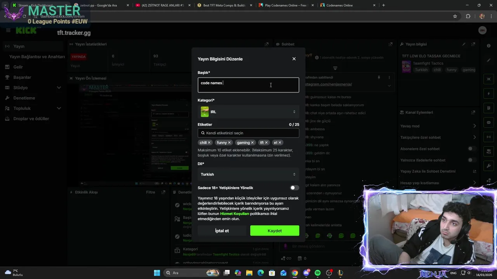The width and height of the screenshot is (497, 279).
Task: Toggle the Kick sidebar hamburger menu
Action: [8, 30]
